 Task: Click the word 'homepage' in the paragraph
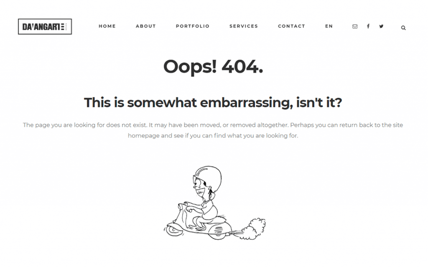(144, 136)
